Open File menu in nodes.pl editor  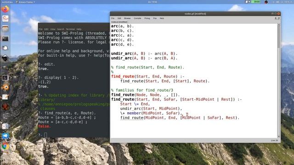tap(113, 18)
